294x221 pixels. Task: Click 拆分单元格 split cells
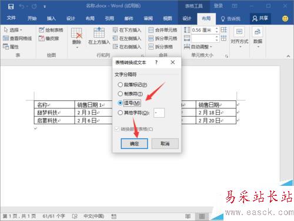click(163, 38)
